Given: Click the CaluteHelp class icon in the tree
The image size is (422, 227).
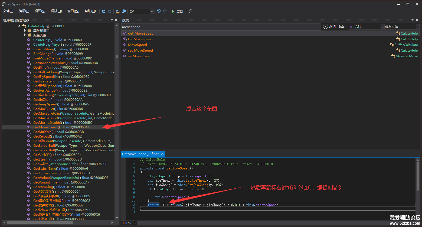Looking at the screenshot, I should point(24,26).
